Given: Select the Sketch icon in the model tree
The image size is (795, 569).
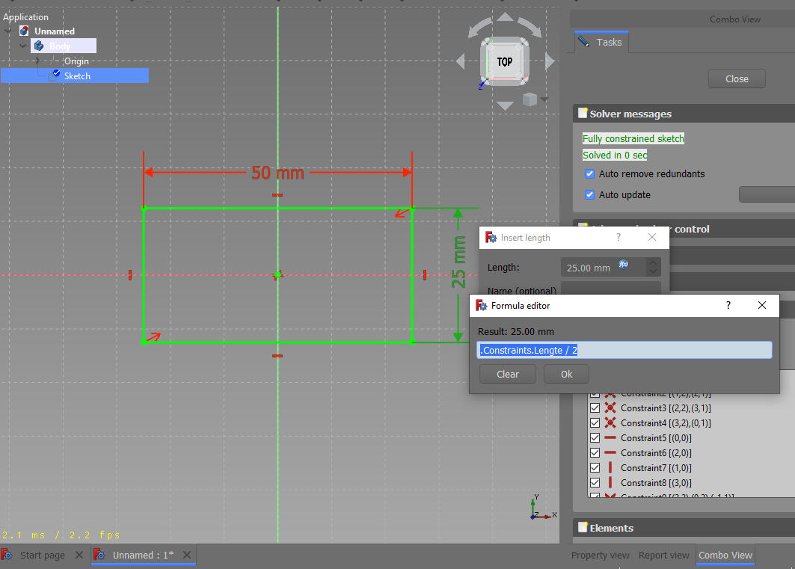Looking at the screenshot, I should [x=55, y=76].
